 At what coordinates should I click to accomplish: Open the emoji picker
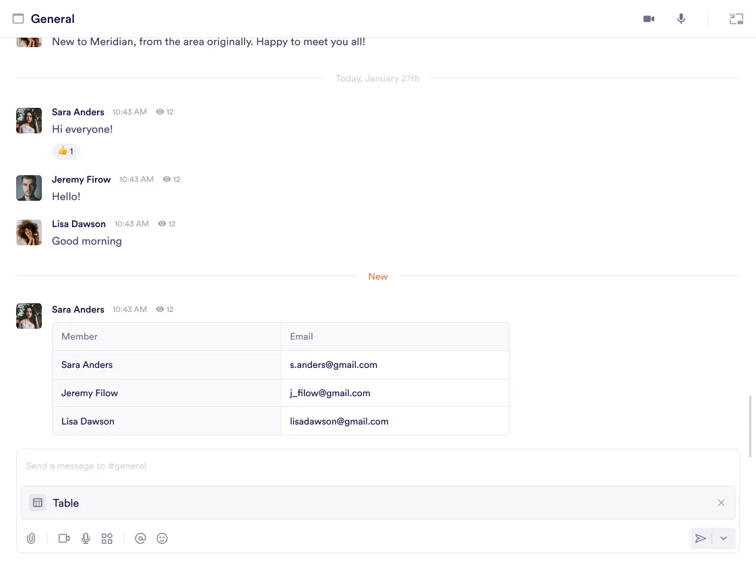(162, 538)
